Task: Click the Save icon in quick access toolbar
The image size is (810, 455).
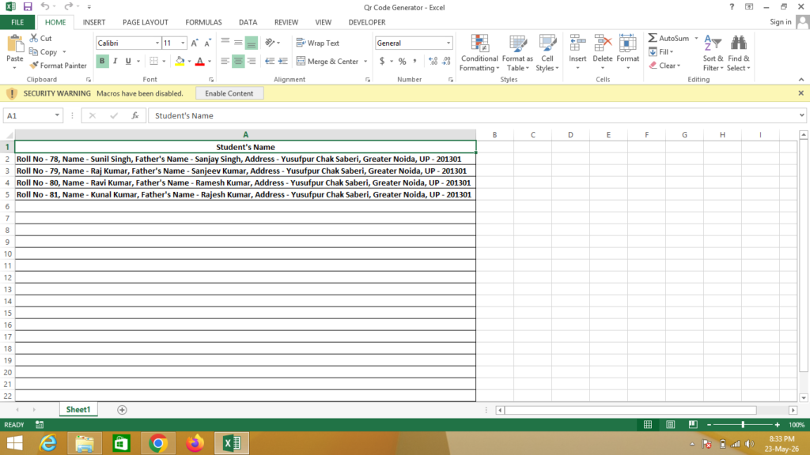Action: point(28,6)
